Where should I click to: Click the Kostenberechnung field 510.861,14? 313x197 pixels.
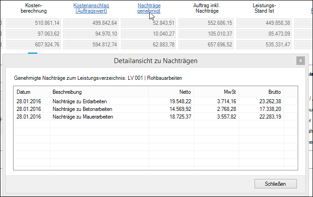(x=33, y=23)
